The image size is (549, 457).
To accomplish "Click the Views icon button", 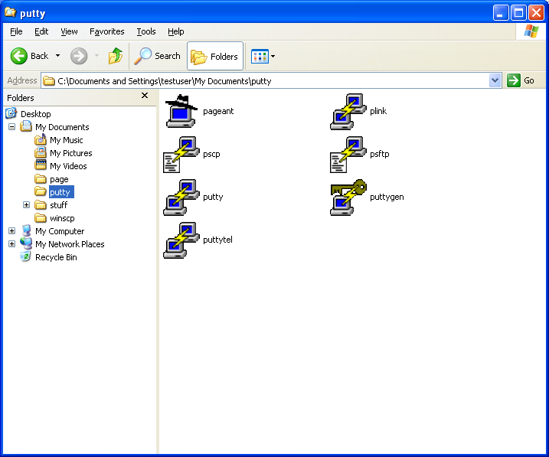I will tap(260, 56).
